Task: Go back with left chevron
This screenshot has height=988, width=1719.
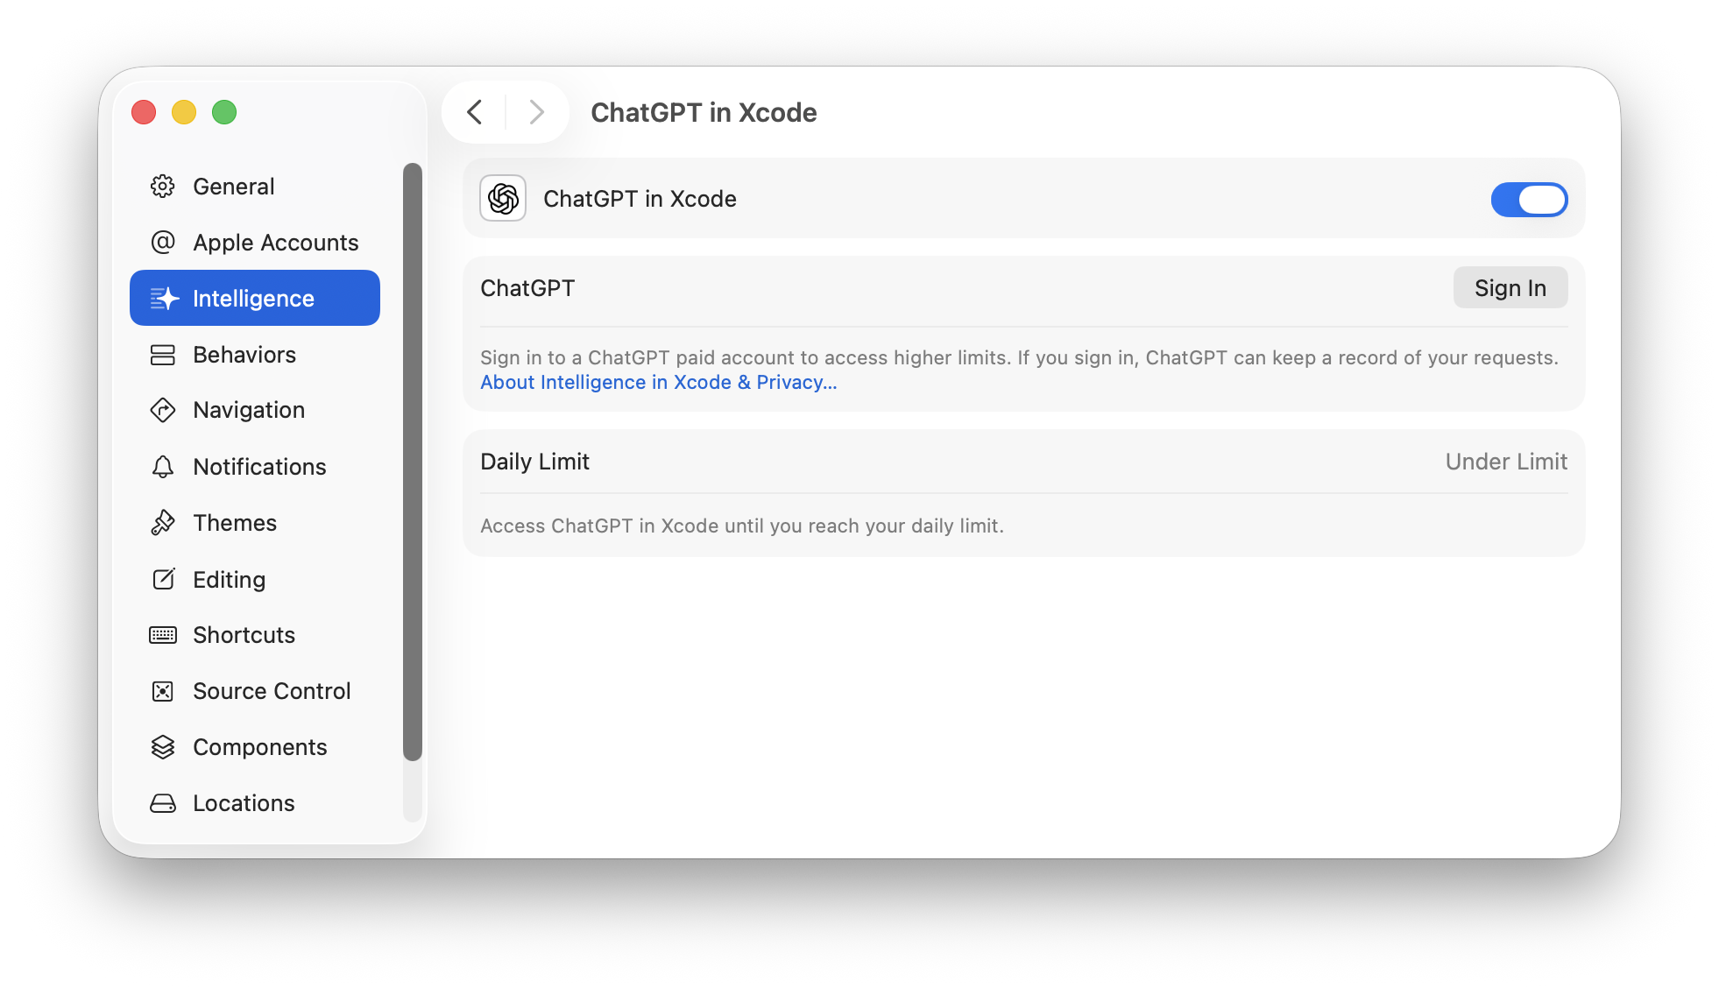Action: click(475, 112)
